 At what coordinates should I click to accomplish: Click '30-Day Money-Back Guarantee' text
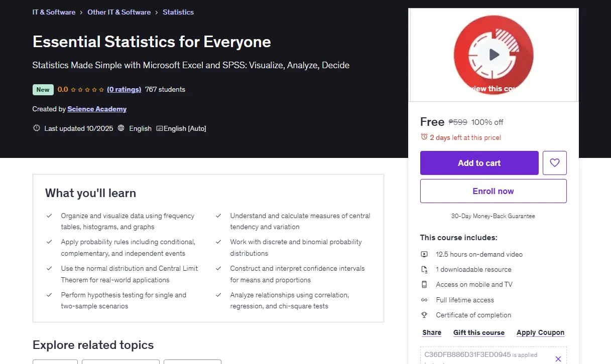(x=493, y=216)
